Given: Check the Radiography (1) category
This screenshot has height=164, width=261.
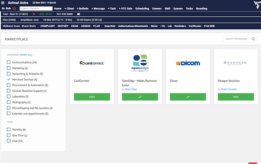Looking at the screenshot, I should point(9,102).
